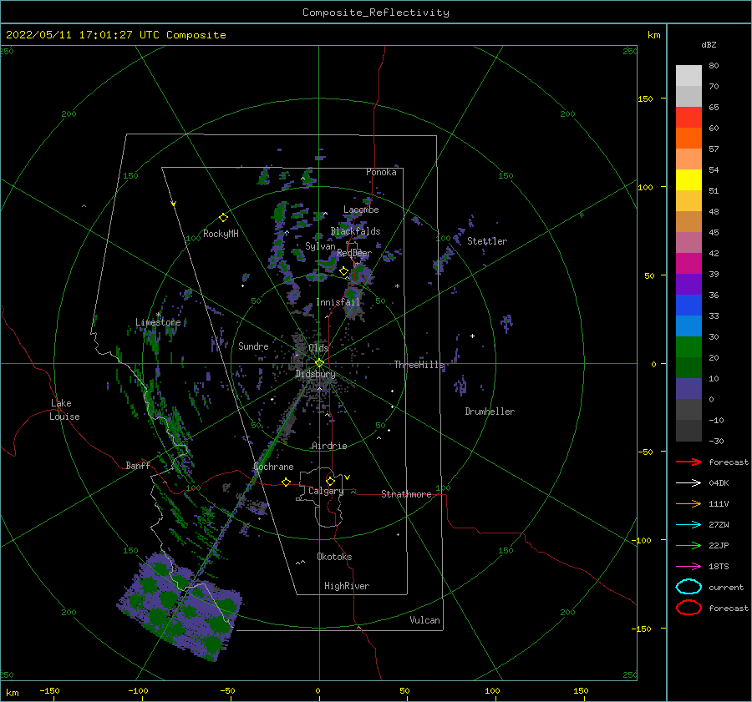The height and width of the screenshot is (702, 752).
Task: Click the Stettler city label
Action: 487,241
